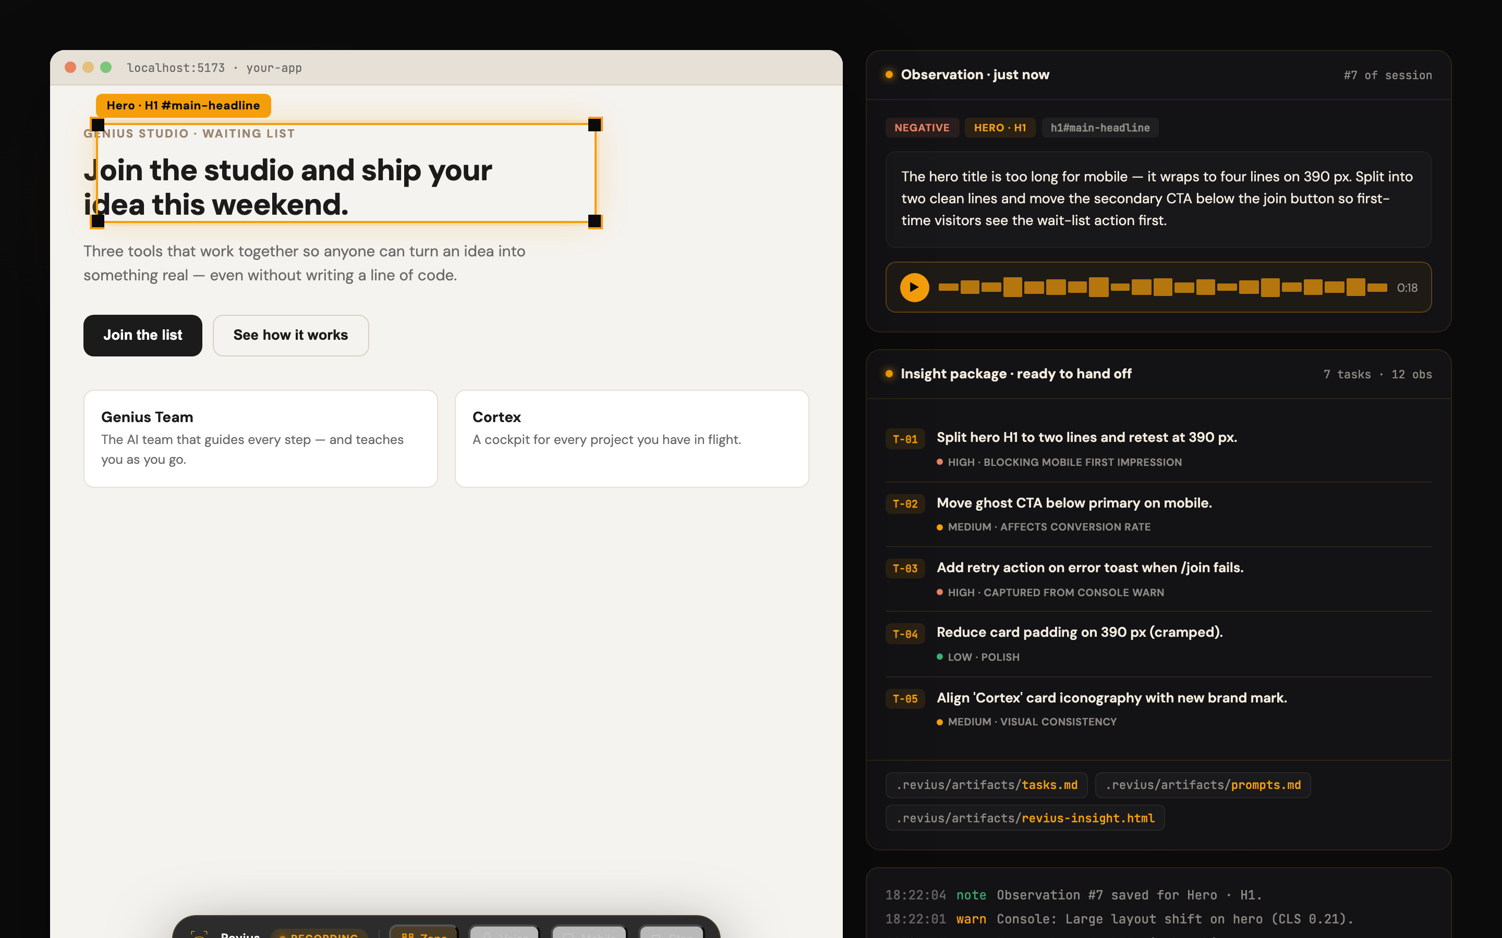This screenshot has width=1502, height=938.
Task: Click the '7 tasks · 12 obs' summary
Action: (x=1377, y=374)
